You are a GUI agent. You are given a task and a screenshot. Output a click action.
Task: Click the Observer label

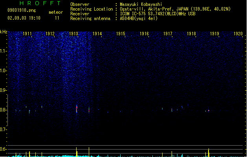click(80, 4)
